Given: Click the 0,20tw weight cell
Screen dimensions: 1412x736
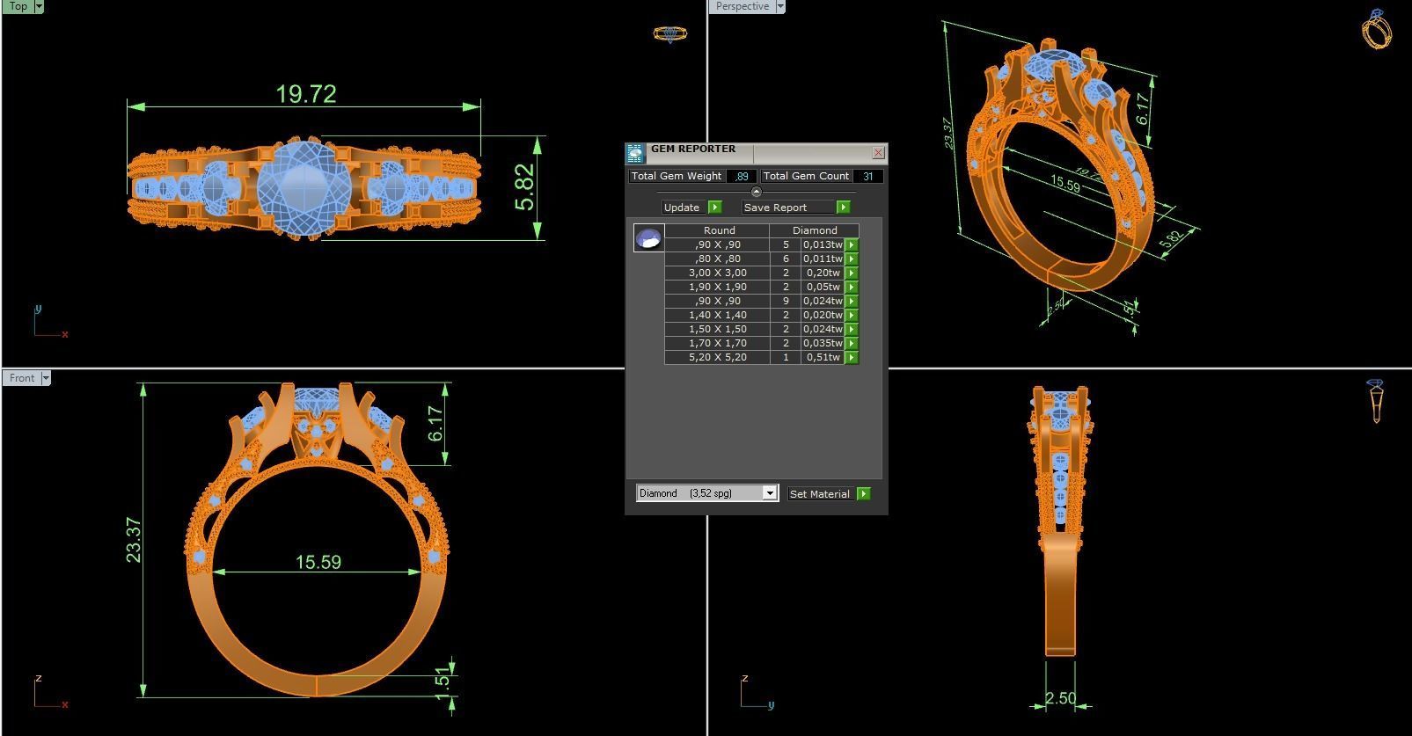Looking at the screenshot, I should click(x=823, y=273).
